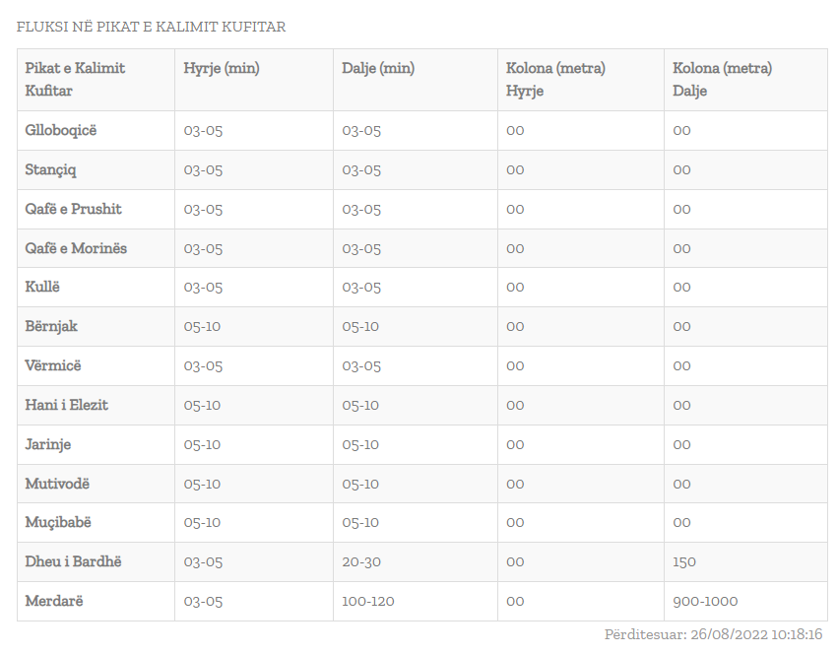
Task: Select the Stançiq row label
Action: pos(50,169)
